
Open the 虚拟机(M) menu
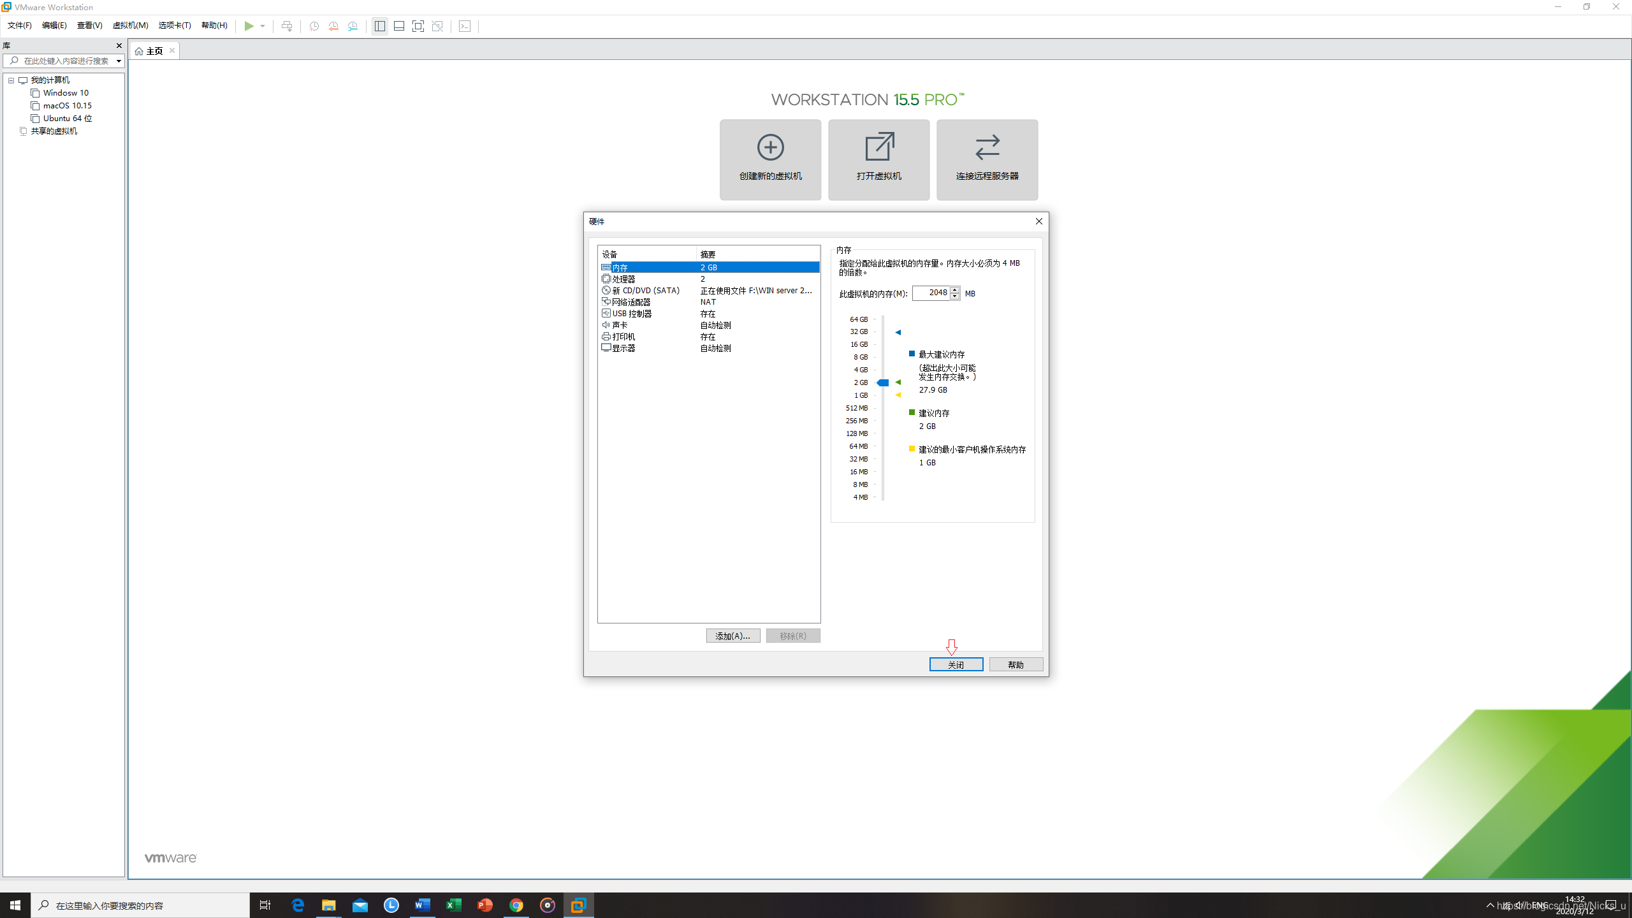tap(130, 25)
